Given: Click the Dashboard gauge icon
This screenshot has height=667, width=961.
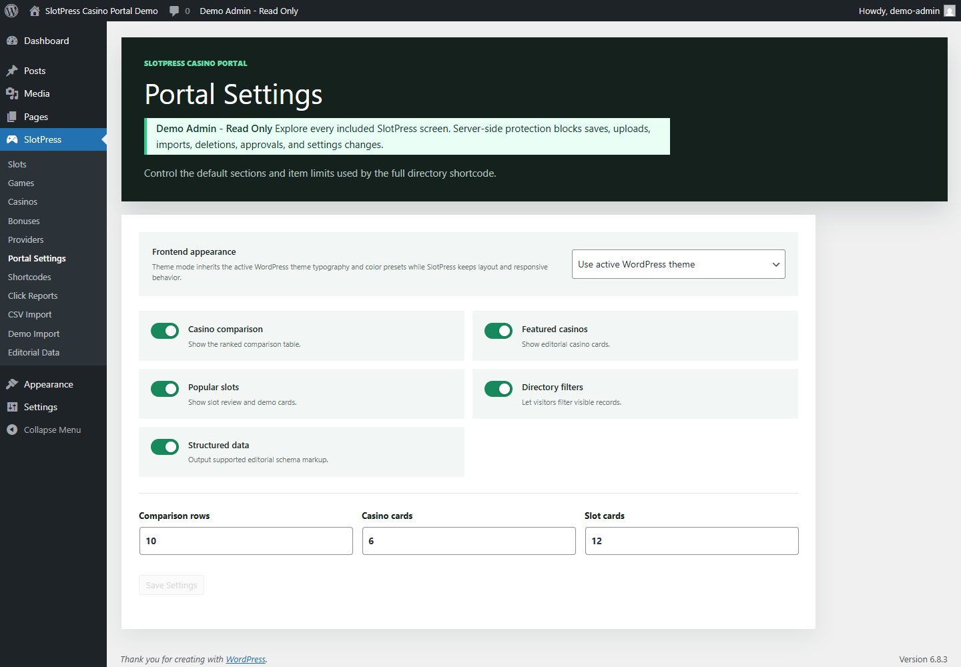Looking at the screenshot, I should [x=12, y=41].
